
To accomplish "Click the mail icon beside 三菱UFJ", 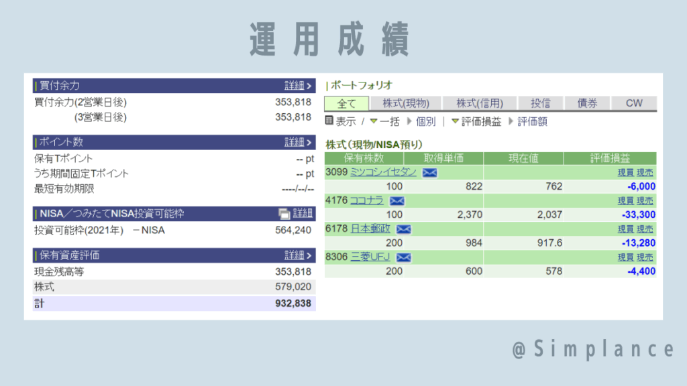I will coord(404,257).
